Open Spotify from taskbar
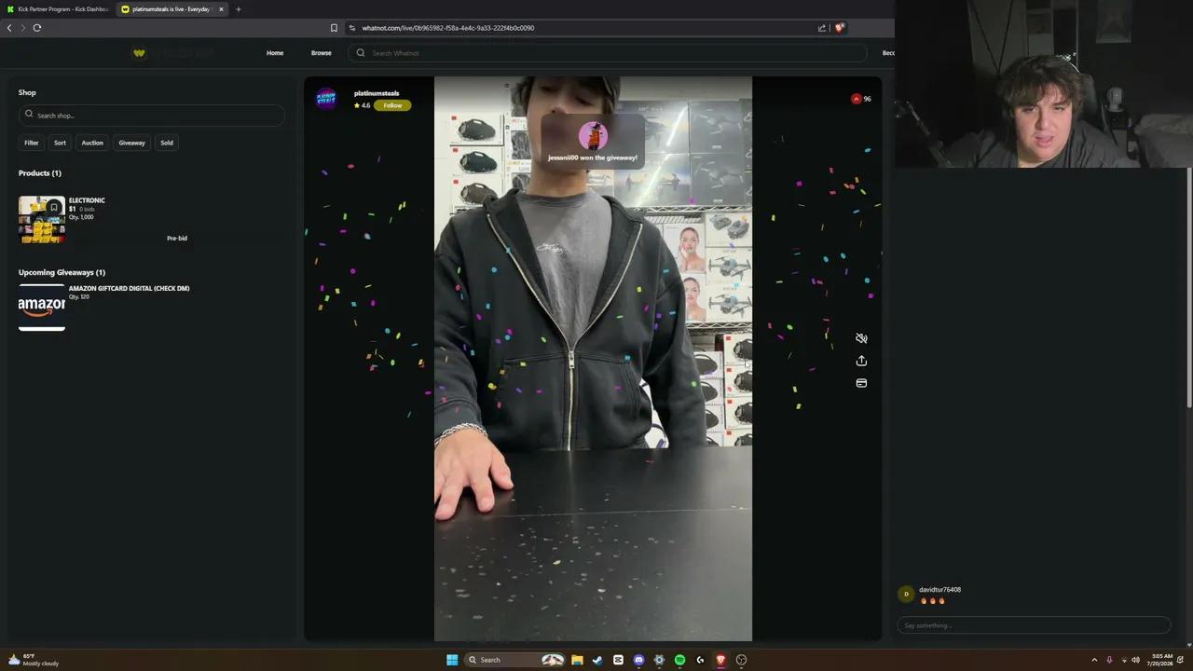The height and width of the screenshot is (671, 1193). pyautogui.click(x=679, y=660)
